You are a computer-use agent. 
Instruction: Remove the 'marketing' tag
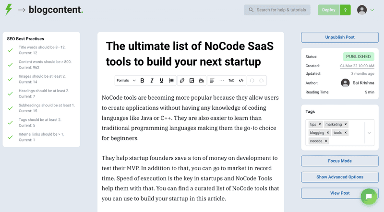click(x=346, y=124)
